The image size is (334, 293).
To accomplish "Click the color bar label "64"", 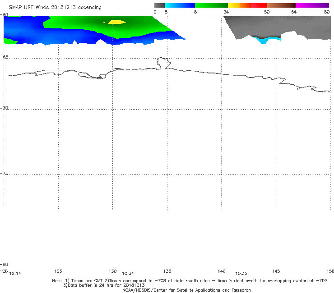I will [x=294, y=12].
